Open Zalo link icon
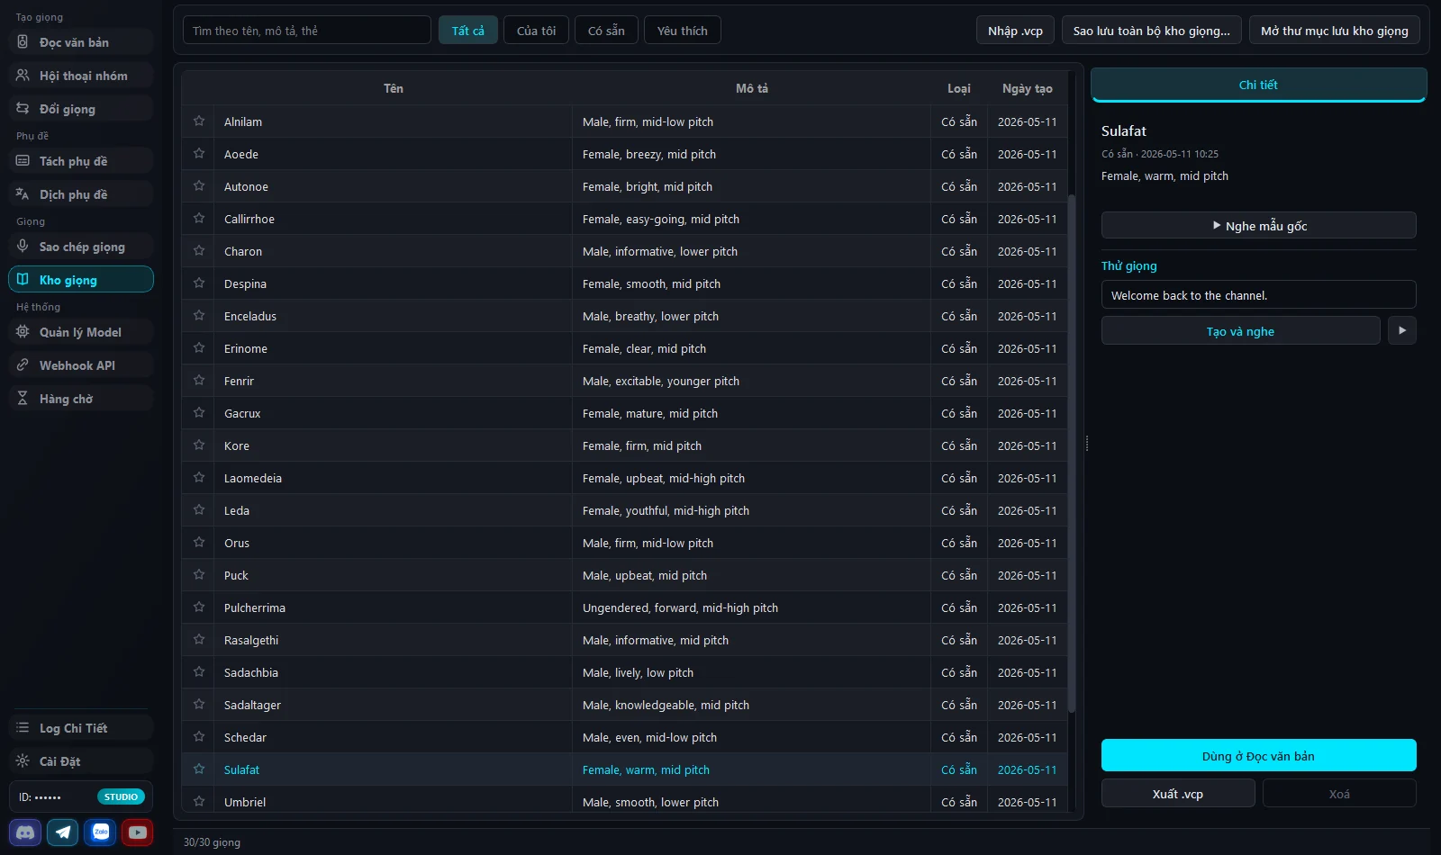Screen dimensions: 1441x855 100,832
